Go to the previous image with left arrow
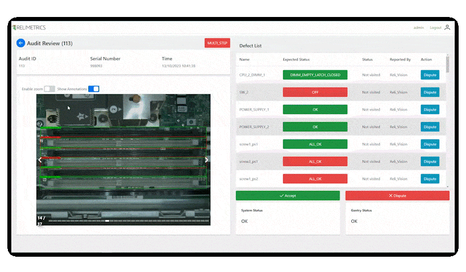The image size is (466, 272). [40, 160]
